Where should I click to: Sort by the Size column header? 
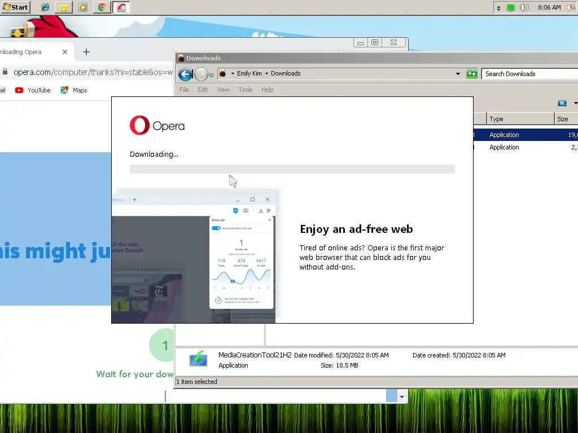tap(566, 119)
